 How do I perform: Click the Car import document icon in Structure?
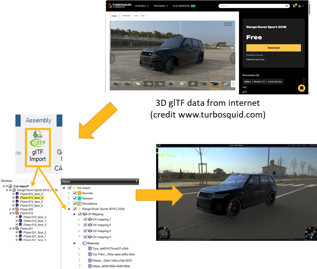coord(10,186)
